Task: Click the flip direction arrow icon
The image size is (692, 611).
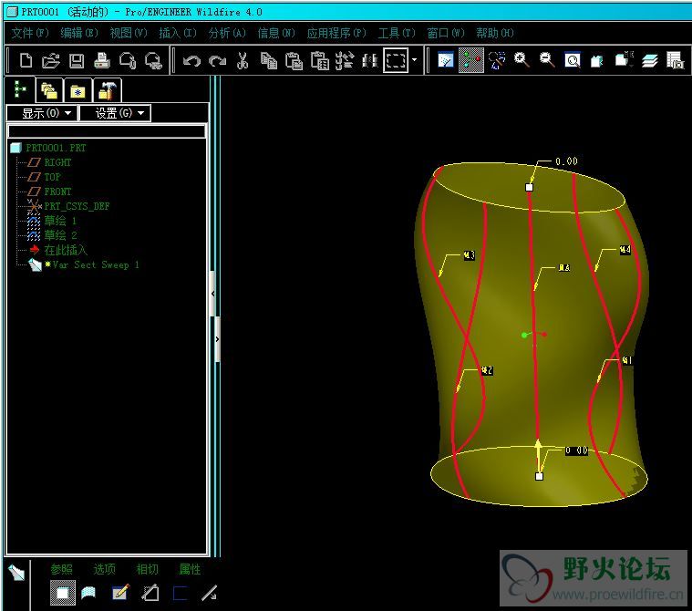Action: pyautogui.click(x=209, y=593)
